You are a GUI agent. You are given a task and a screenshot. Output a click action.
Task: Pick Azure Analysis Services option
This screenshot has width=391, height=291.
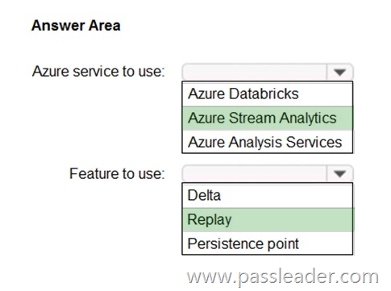(x=268, y=142)
